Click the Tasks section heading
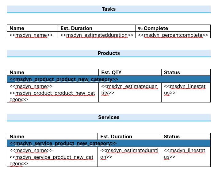218x173 pixels. click(x=109, y=9)
